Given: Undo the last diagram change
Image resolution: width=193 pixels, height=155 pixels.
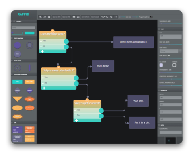Looking at the screenshot, I should click(x=40, y=17).
